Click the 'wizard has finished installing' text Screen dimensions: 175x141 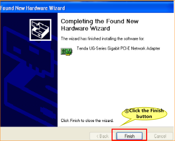(103, 39)
